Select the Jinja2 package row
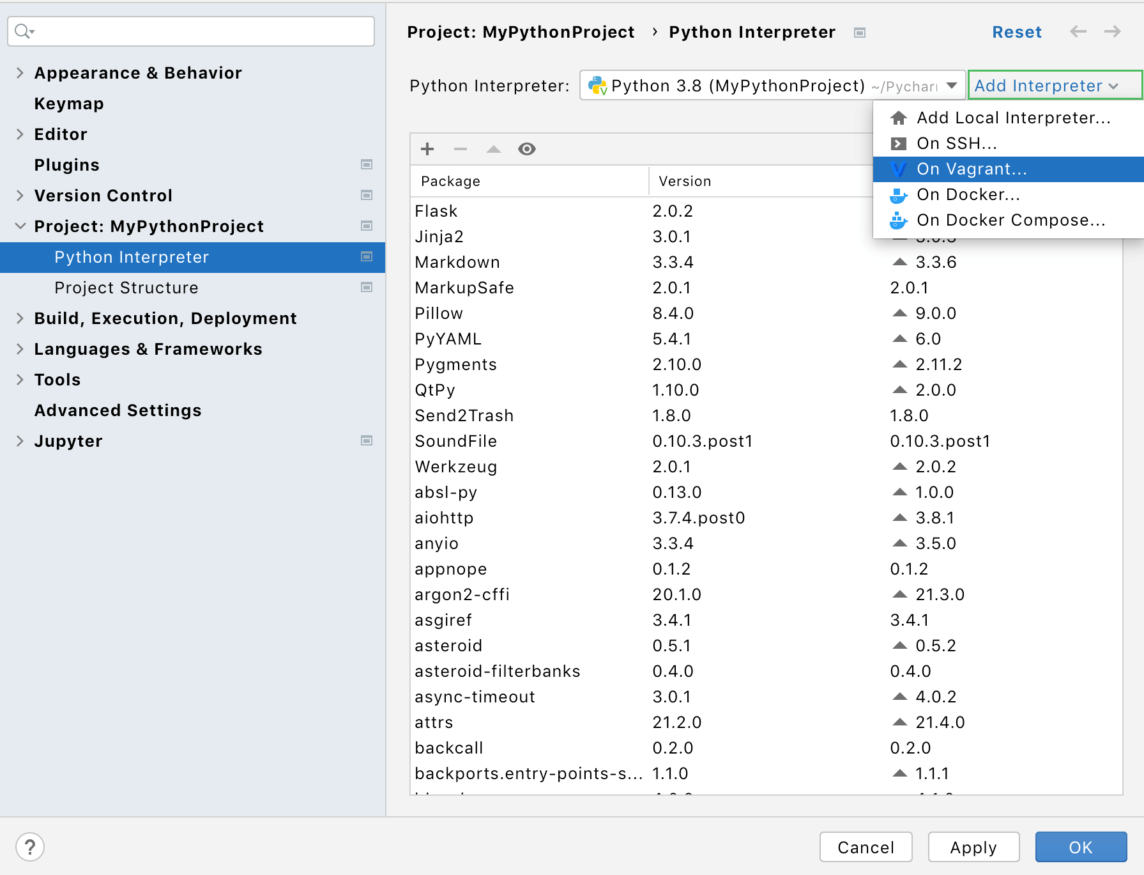This screenshot has height=875, width=1144. coord(641,236)
